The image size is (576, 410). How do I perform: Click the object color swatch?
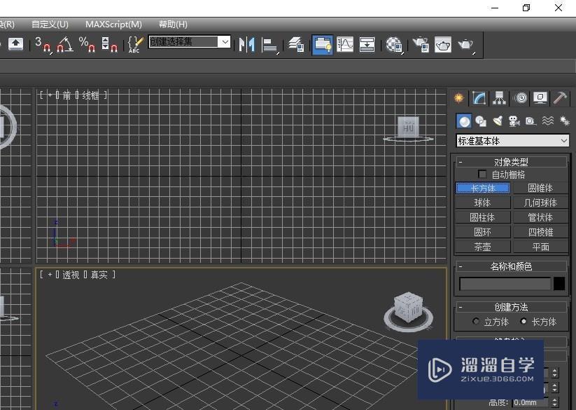pos(559,283)
